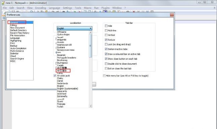217x129 pixels.
Task: Select Bosanski from the language list
Action: coord(61,55)
